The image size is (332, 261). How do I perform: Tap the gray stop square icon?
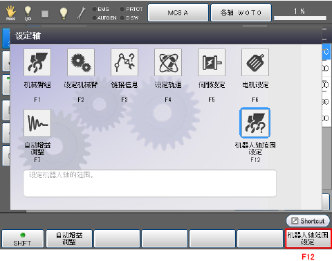coord(45,14)
